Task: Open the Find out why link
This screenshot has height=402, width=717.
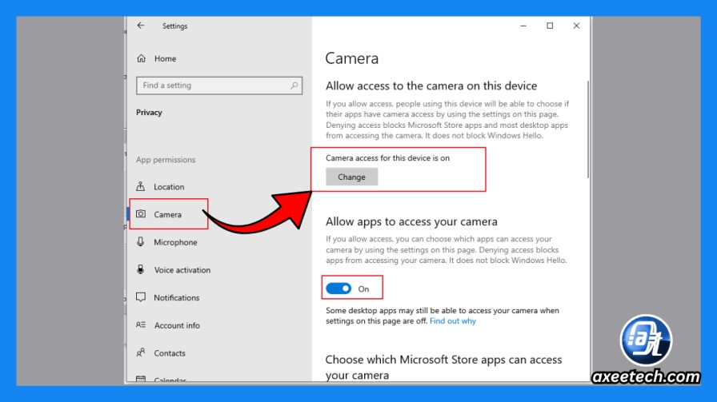Action: [453, 321]
